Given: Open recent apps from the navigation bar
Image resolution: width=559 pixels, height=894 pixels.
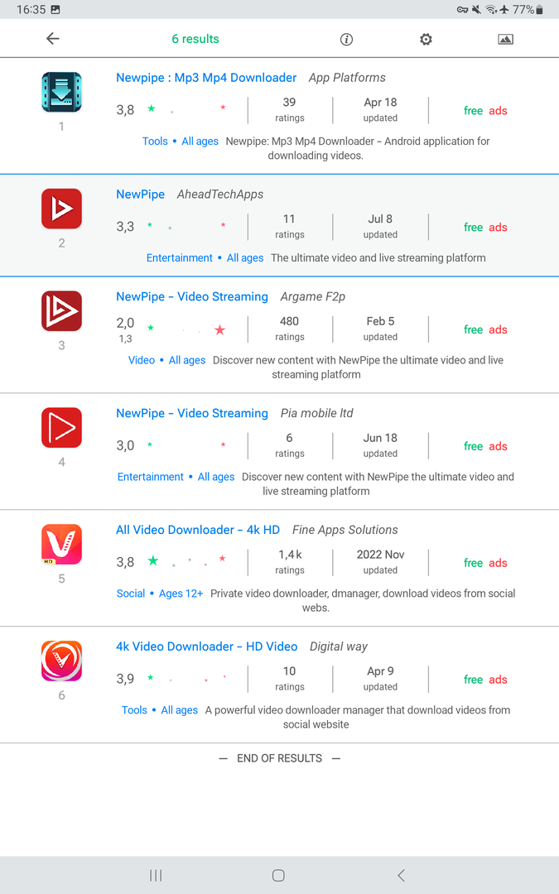Looking at the screenshot, I should (x=156, y=875).
